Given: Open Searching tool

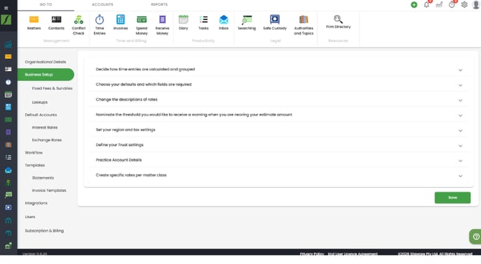Looking at the screenshot, I should tap(247, 23).
